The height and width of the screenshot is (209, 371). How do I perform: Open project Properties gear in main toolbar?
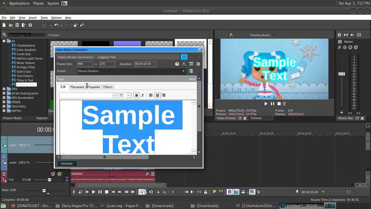pos(30,25)
